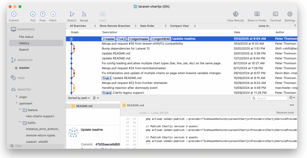Select History in the sidebar
This screenshot has width=307, height=158.
click(36, 43)
